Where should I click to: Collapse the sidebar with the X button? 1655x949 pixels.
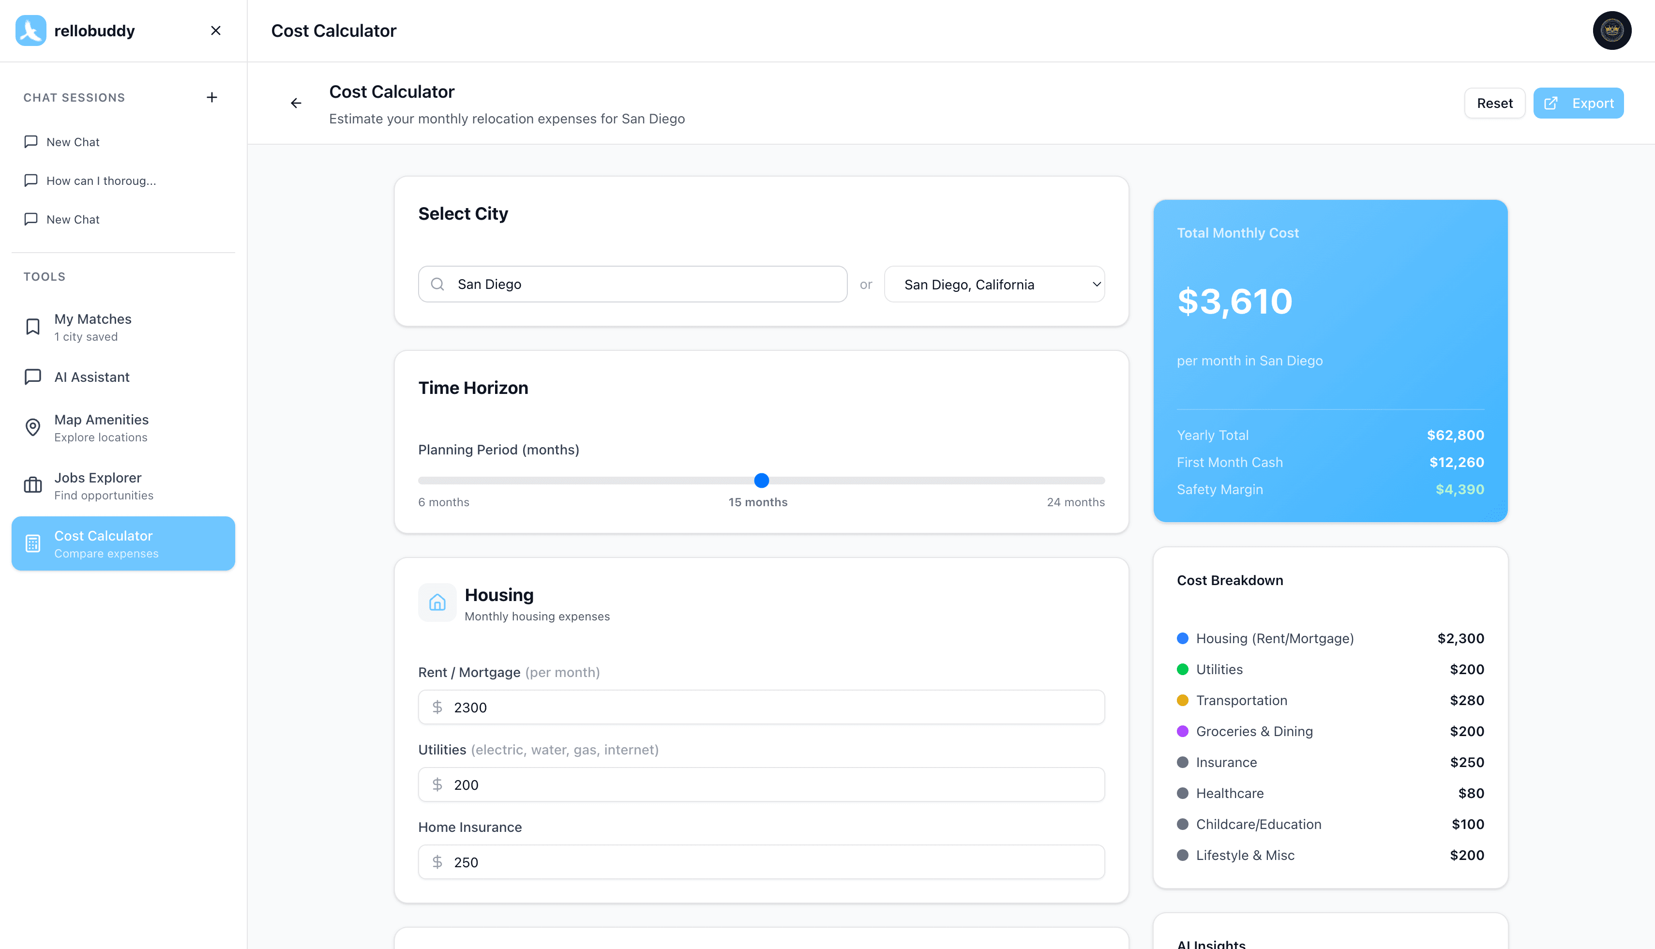(x=216, y=30)
